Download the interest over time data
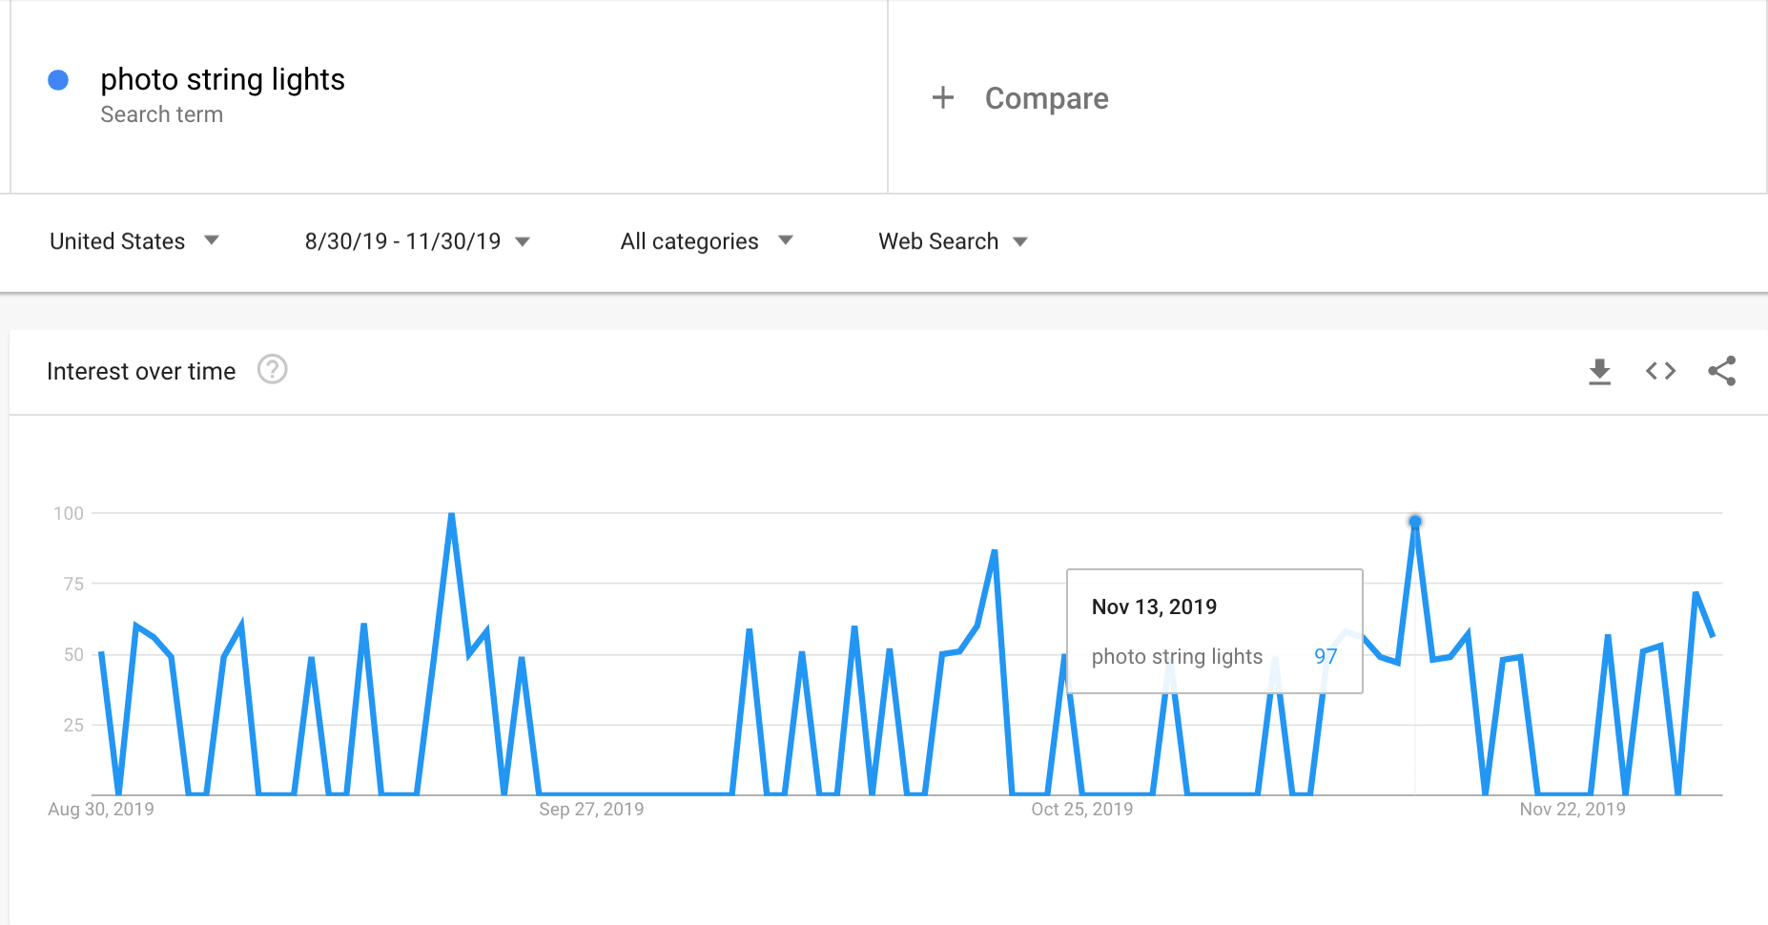Image resolution: width=1768 pixels, height=925 pixels. pos(1599,371)
